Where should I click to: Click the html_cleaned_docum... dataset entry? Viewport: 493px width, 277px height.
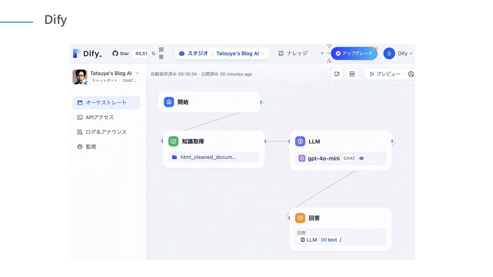(208, 157)
